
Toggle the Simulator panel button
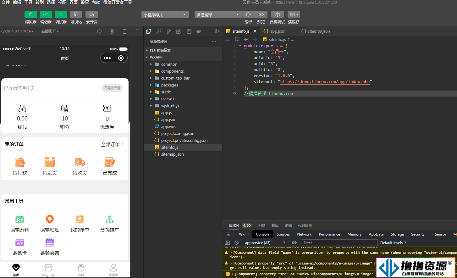(30, 14)
